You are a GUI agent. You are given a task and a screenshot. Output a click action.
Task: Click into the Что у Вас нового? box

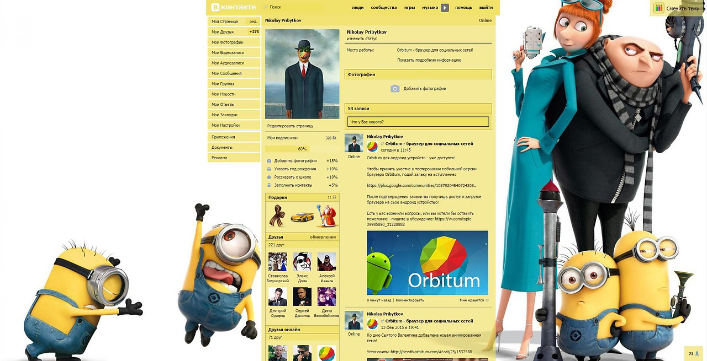pos(419,122)
